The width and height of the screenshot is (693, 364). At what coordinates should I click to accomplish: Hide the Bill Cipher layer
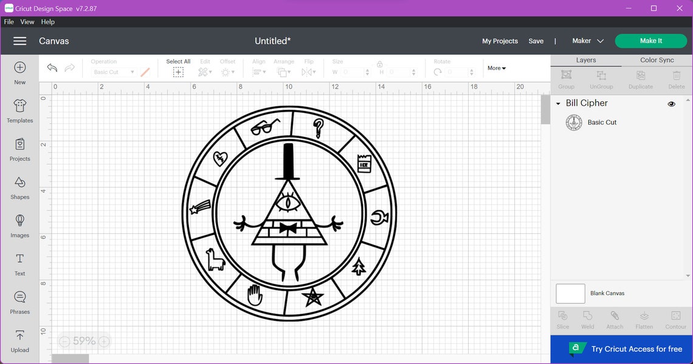point(671,103)
